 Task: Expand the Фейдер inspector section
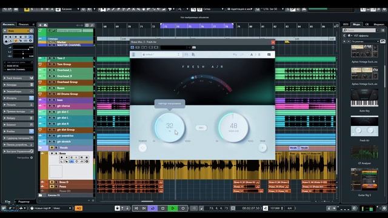[x=18, y=118]
